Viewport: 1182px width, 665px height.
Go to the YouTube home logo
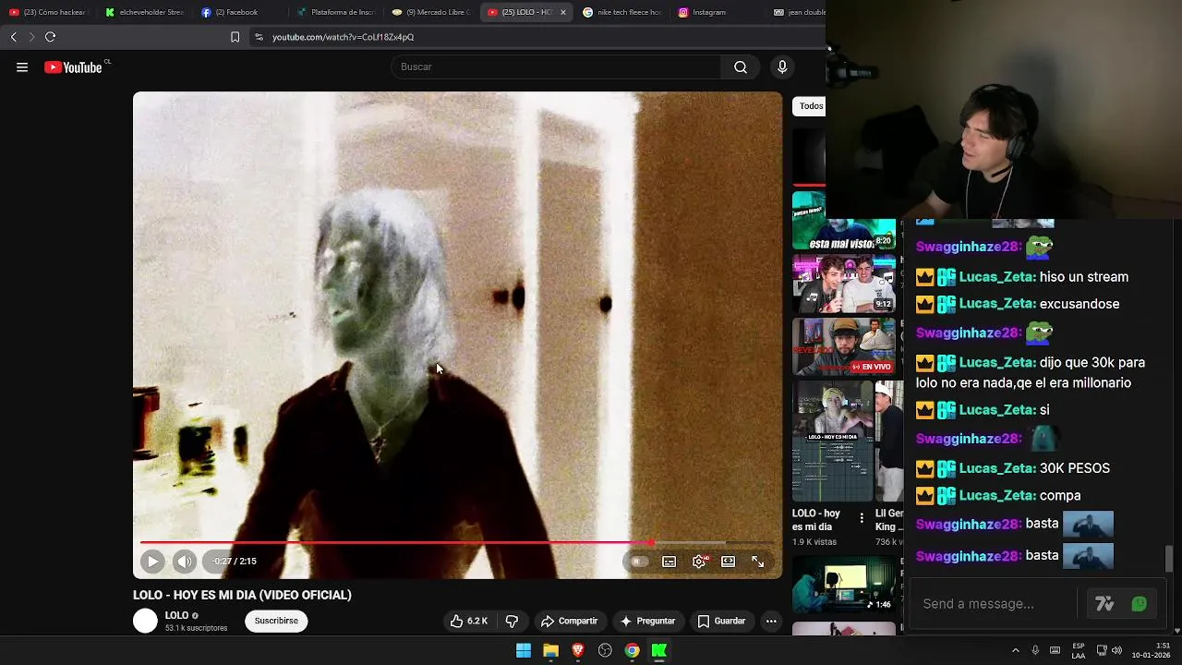click(73, 67)
